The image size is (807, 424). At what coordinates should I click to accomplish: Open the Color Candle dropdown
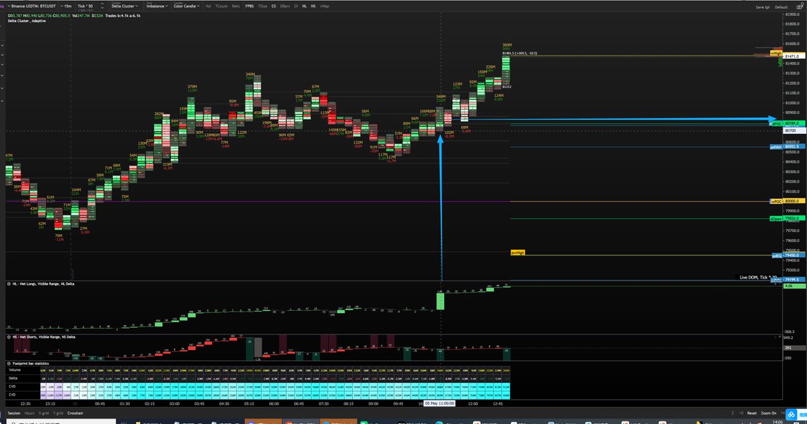pos(186,6)
